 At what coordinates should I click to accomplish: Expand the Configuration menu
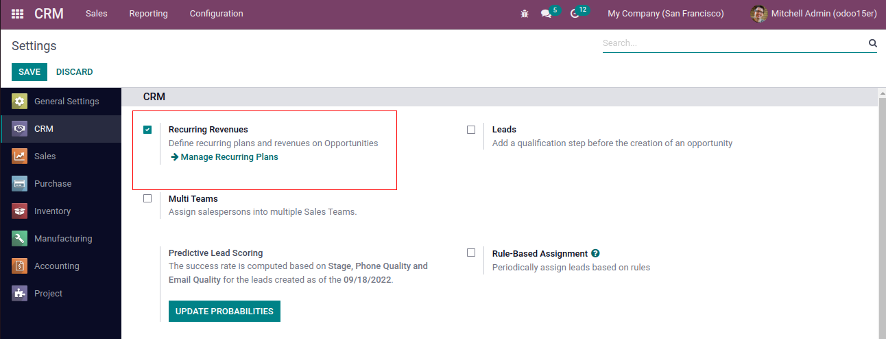(216, 14)
